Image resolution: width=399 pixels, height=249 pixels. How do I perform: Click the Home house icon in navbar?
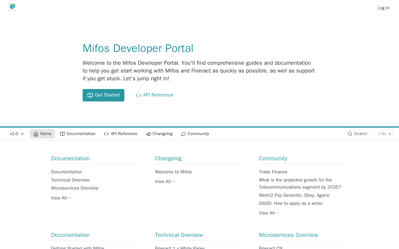coord(36,134)
